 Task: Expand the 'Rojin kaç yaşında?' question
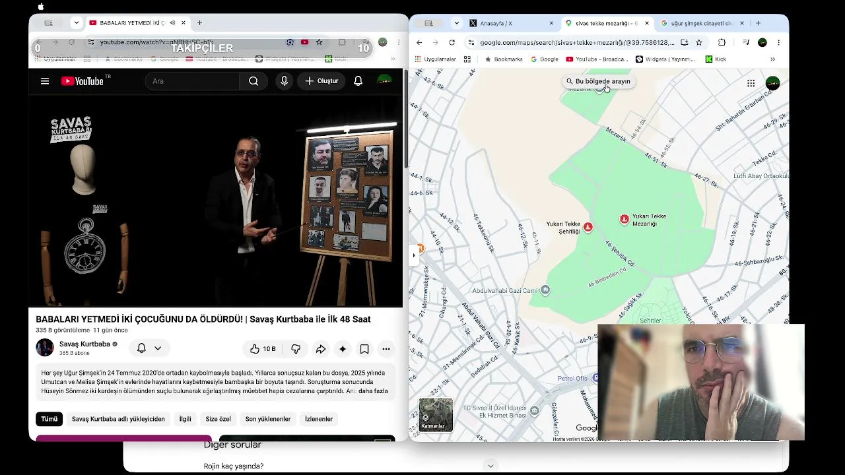click(490, 466)
